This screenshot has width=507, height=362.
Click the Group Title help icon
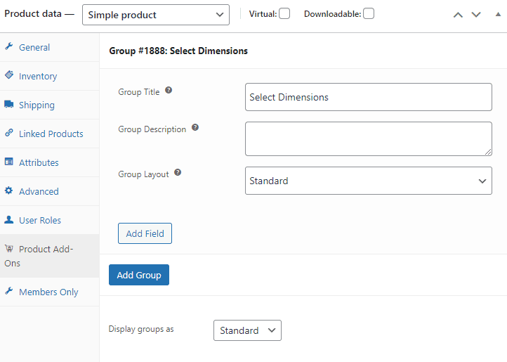(x=169, y=91)
